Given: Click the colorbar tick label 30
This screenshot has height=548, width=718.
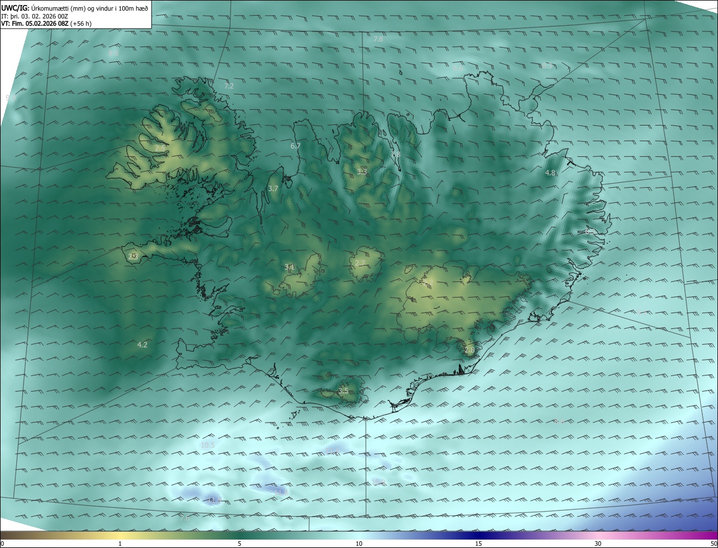Looking at the screenshot, I should (x=598, y=544).
